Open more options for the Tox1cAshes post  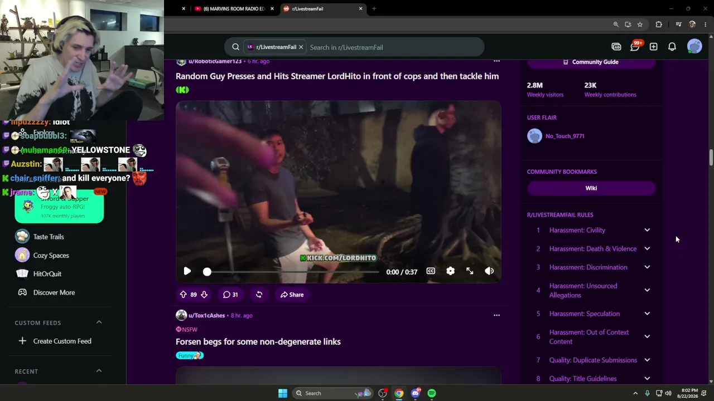pyautogui.click(x=496, y=315)
